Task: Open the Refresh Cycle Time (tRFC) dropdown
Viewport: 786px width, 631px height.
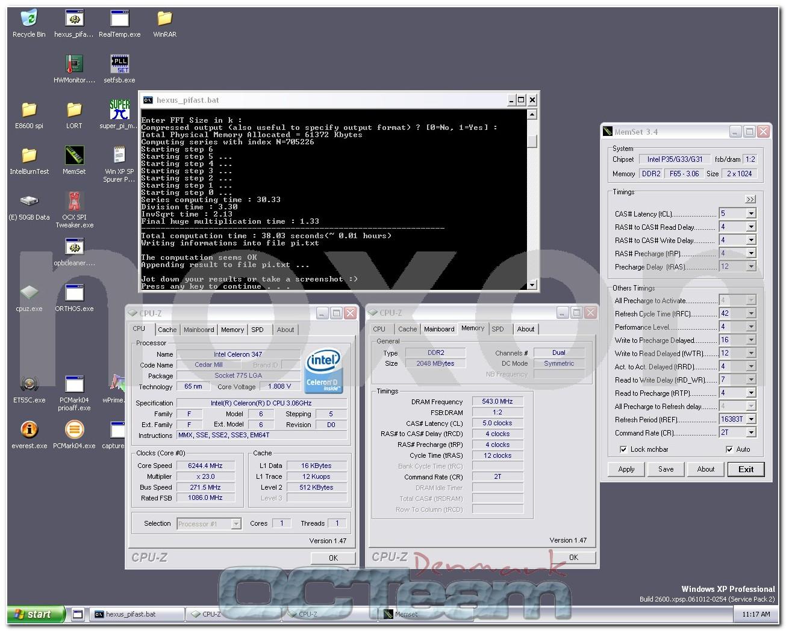Action: (751, 313)
